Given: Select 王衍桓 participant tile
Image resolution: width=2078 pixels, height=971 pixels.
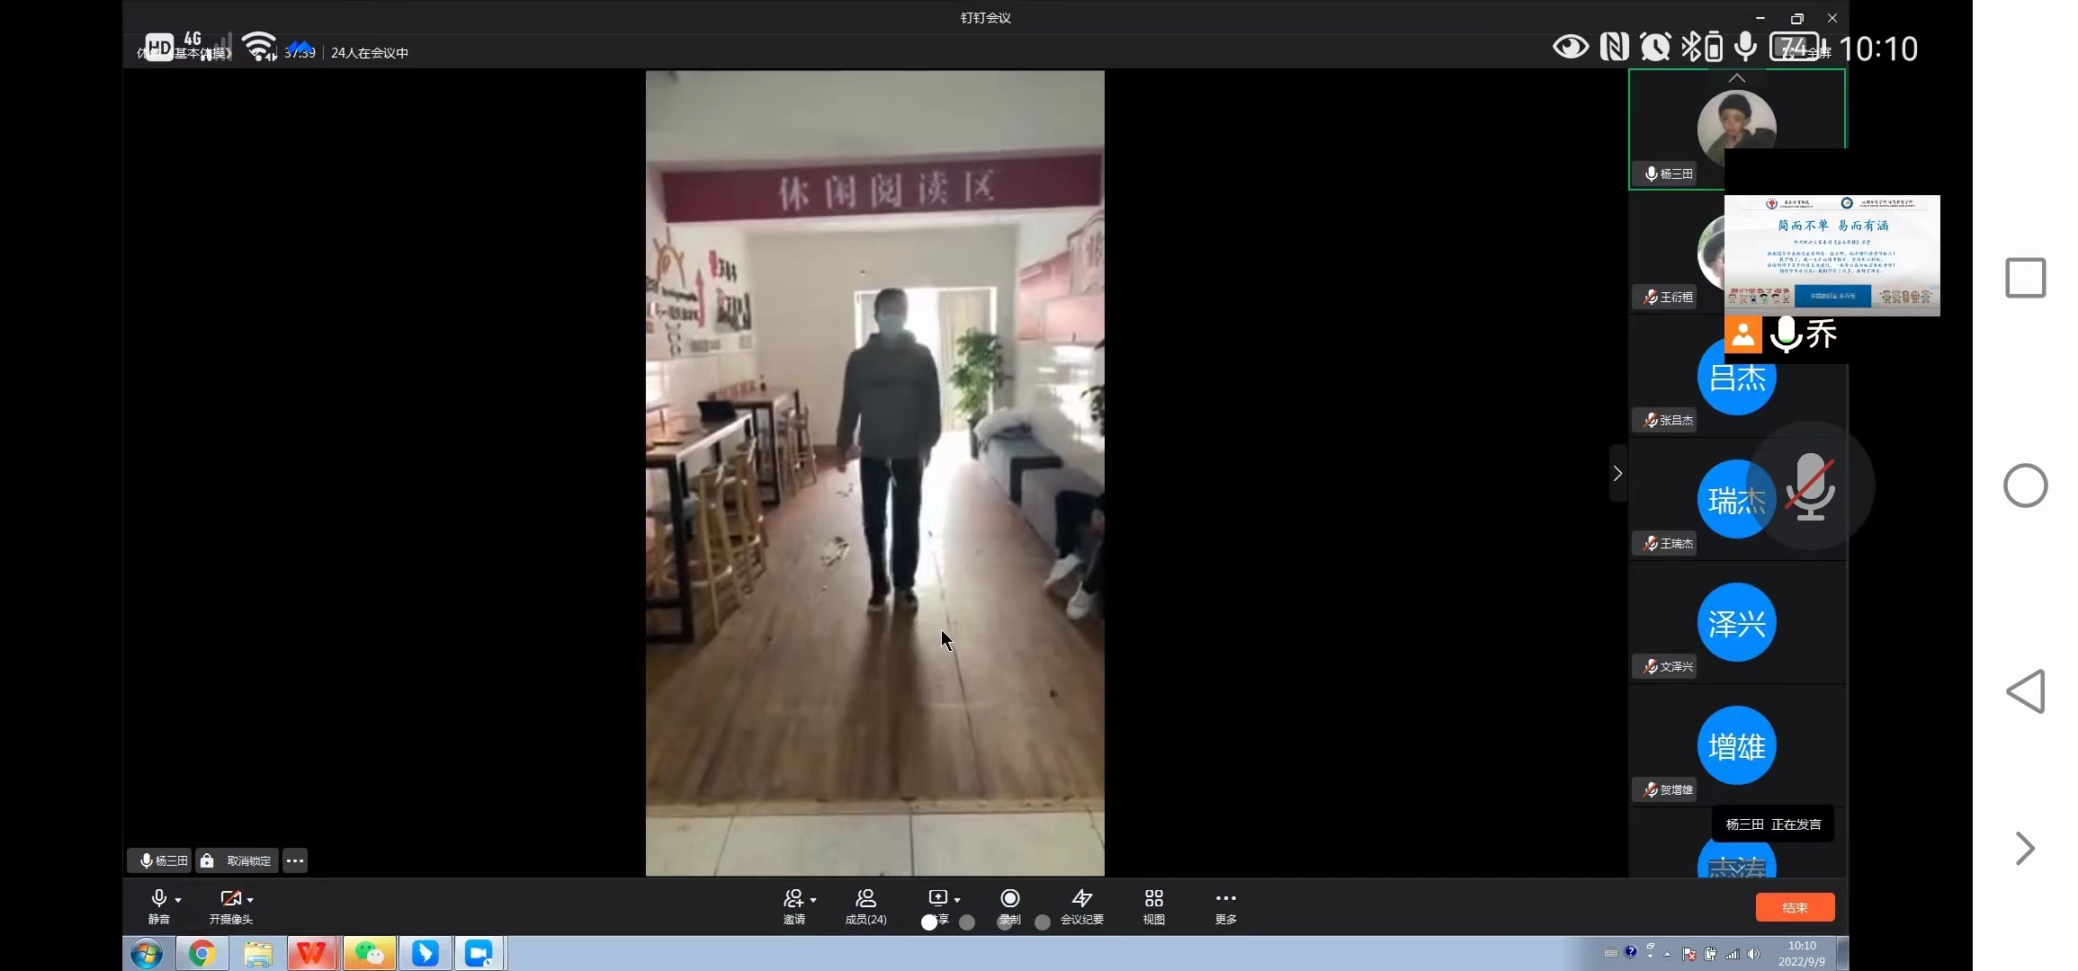Looking at the screenshot, I should tap(1676, 254).
